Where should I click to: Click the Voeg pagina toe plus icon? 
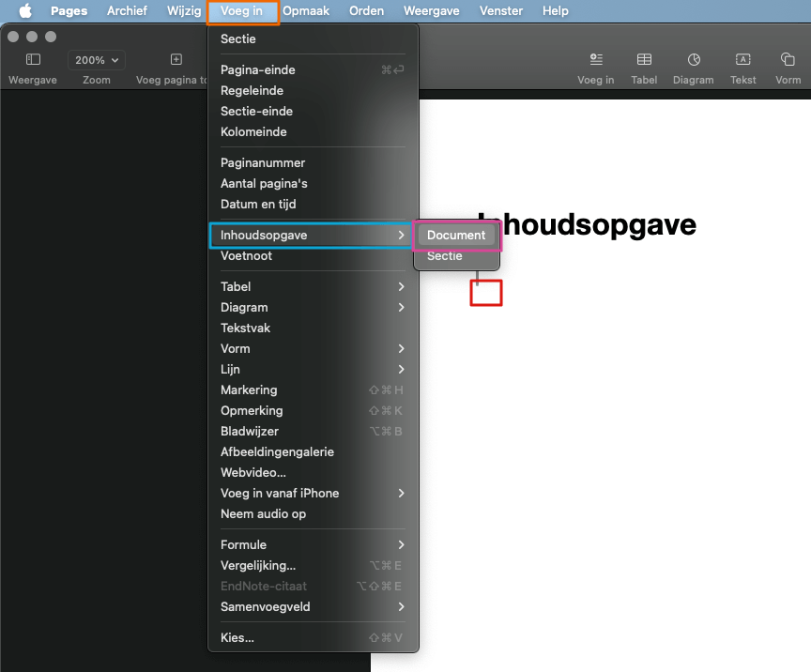pos(176,59)
